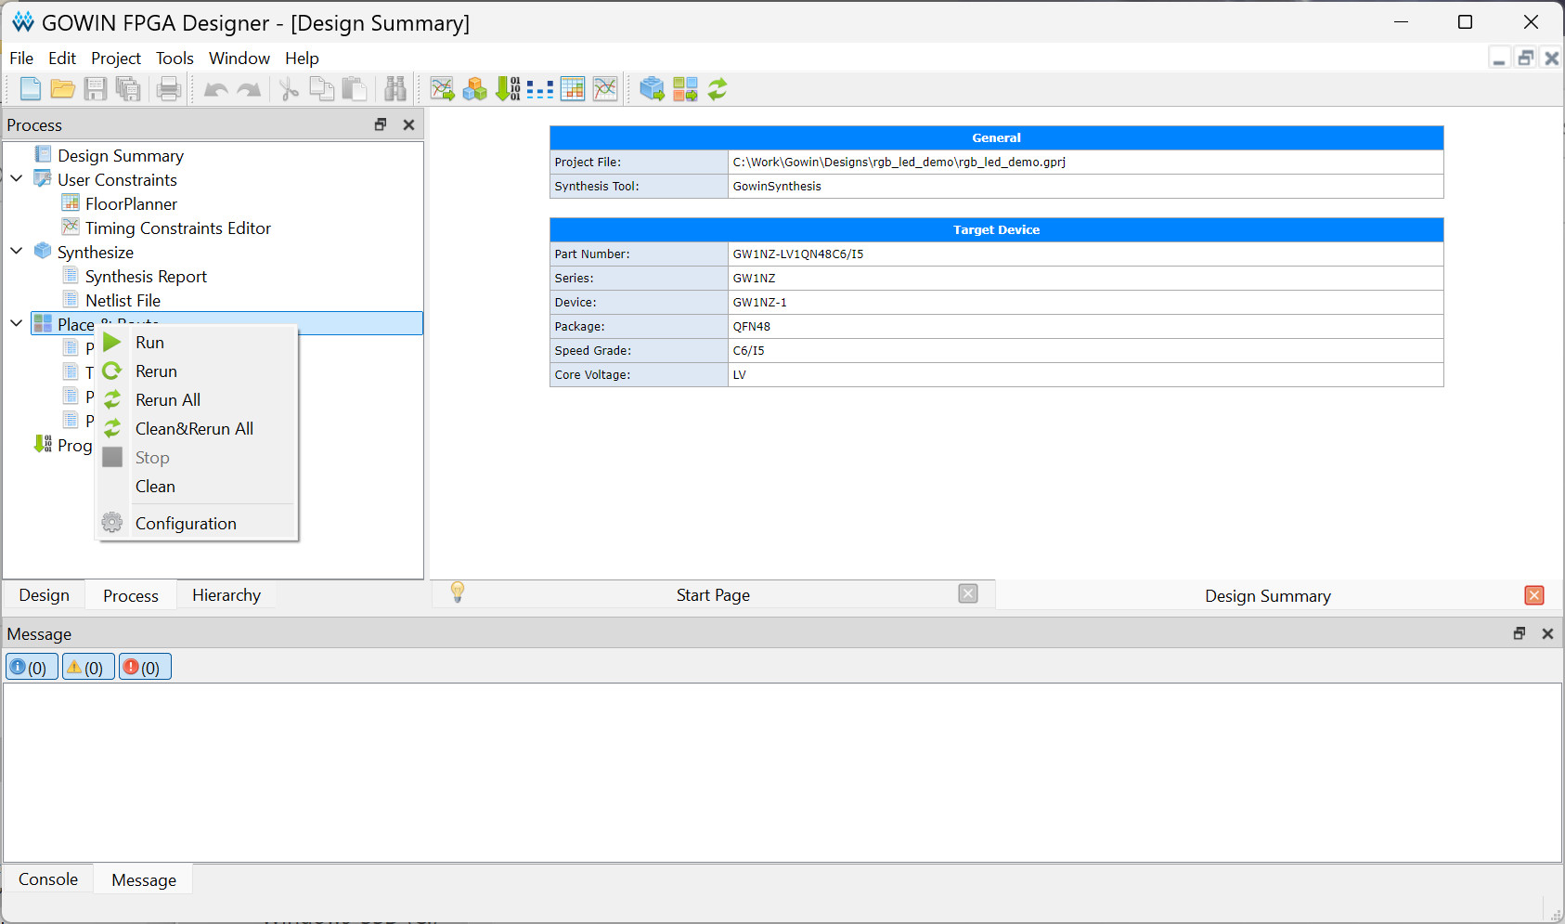
Task: Open the Project menu
Action: [x=116, y=58]
